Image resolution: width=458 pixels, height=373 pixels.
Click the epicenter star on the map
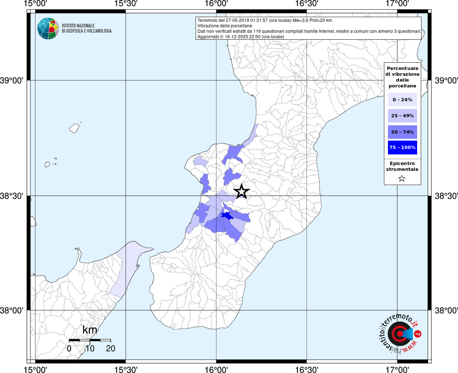(x=241, y=191)
